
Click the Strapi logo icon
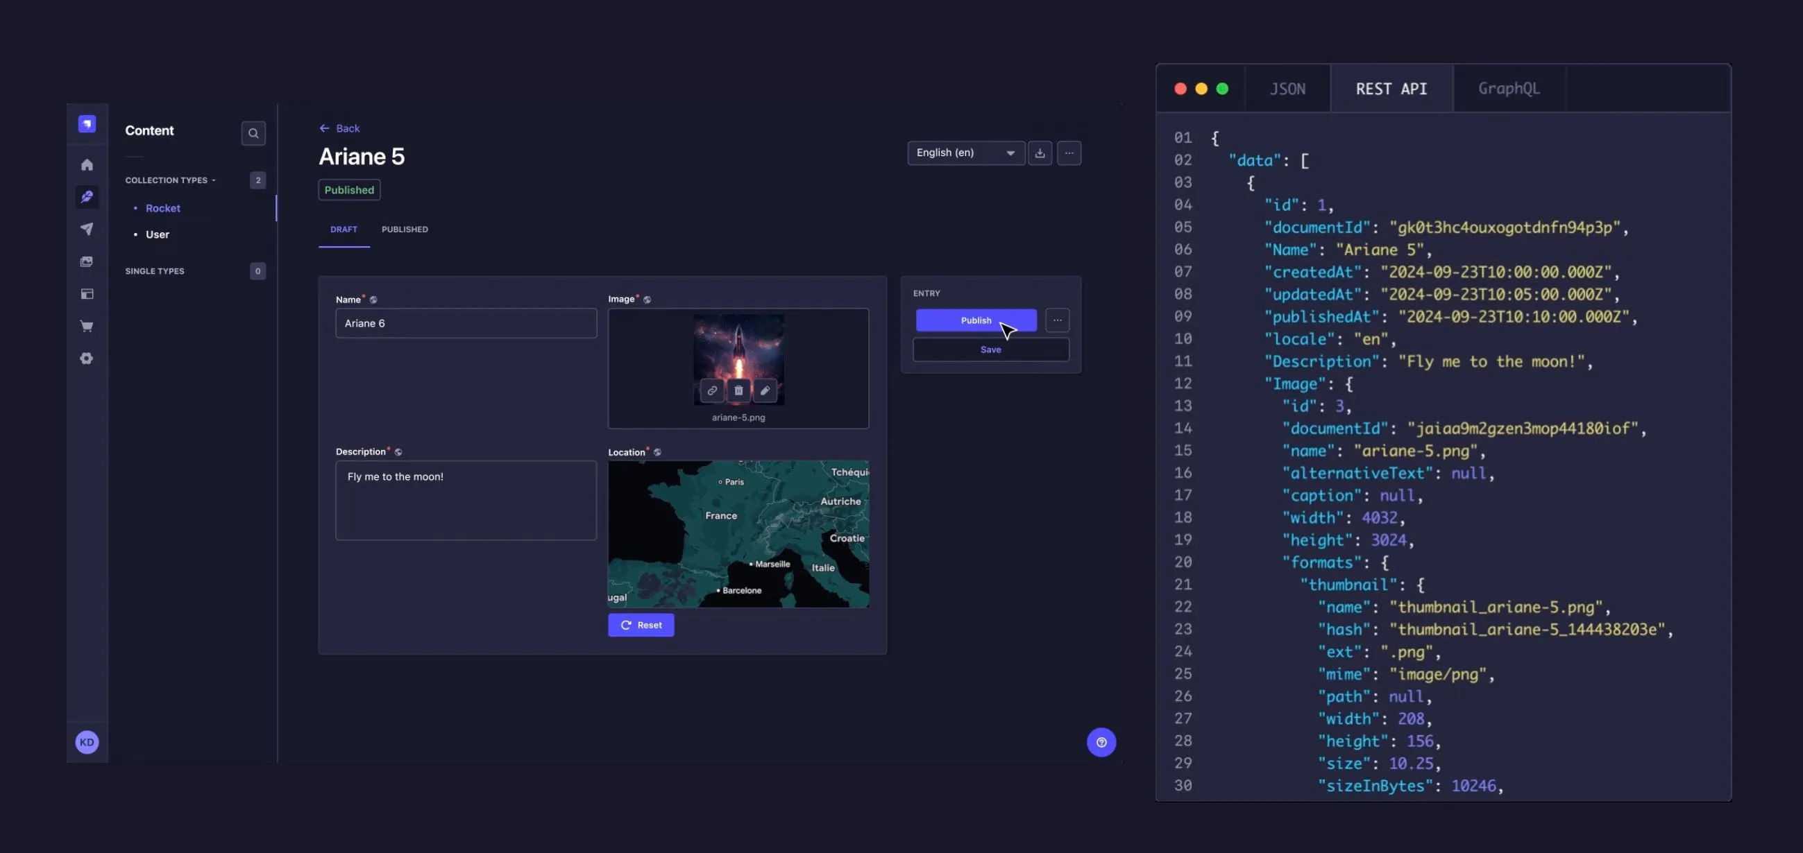(x=87, y=123)
